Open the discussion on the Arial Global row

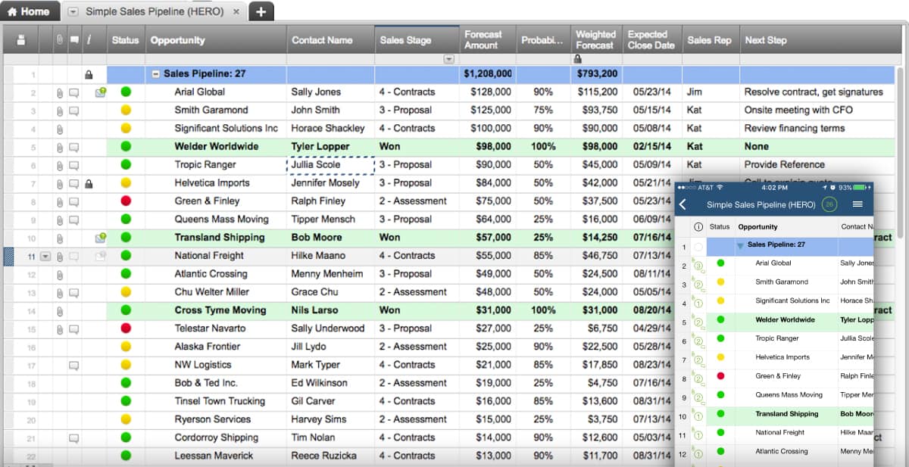pyautogui.click(x=74, y=92)
